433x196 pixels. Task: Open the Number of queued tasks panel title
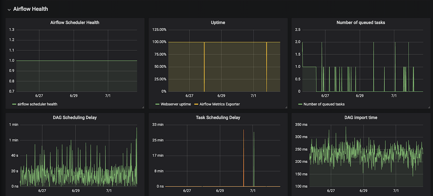tap(361, 23)
